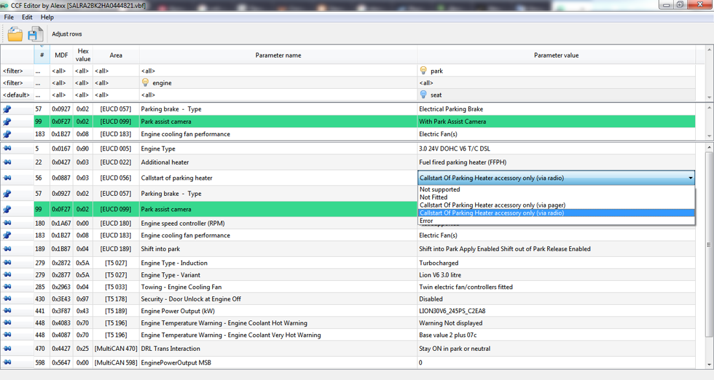This screenshot has height=380, width=714.
Task: Click the Parameter name filter field containing 'engine'
Action: pyautogui.click(x=278, y=83)
